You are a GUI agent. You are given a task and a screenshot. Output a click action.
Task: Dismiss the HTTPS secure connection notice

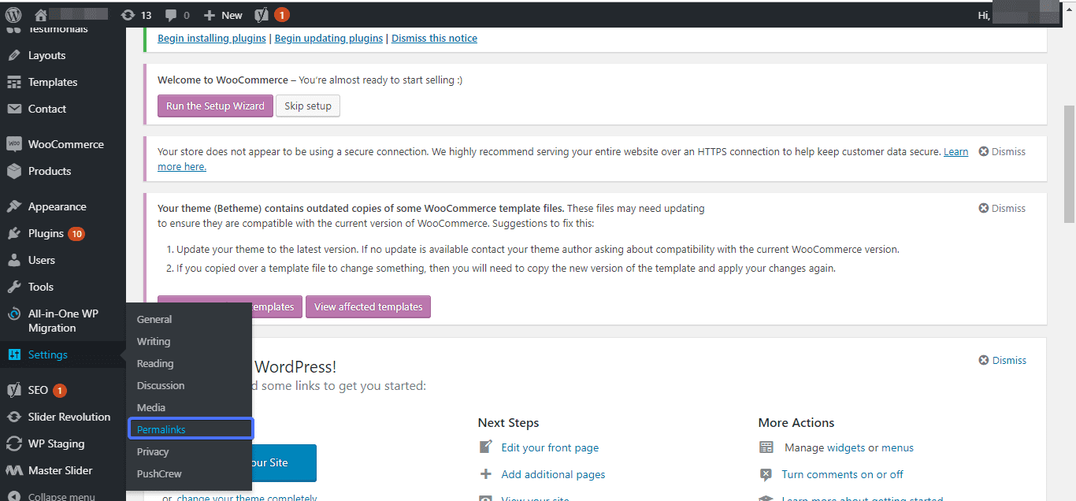click(x=1002, y=151)
